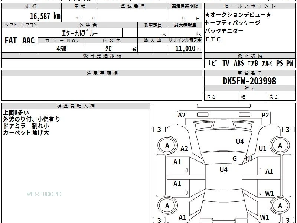Image resolution: width=297 pixels, height=223 pixels.
Task: Click the セーフティパッケージ sales point line
Action: coord(233,23)
